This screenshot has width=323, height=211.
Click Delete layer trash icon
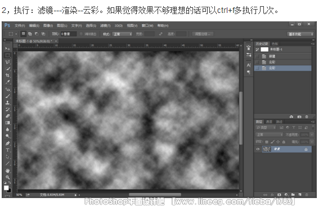[x=307, y=195]
